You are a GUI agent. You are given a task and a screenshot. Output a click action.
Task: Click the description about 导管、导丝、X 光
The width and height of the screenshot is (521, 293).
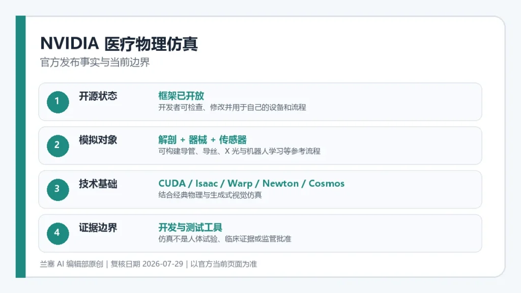pyautogui.click(x=239, y=151)
